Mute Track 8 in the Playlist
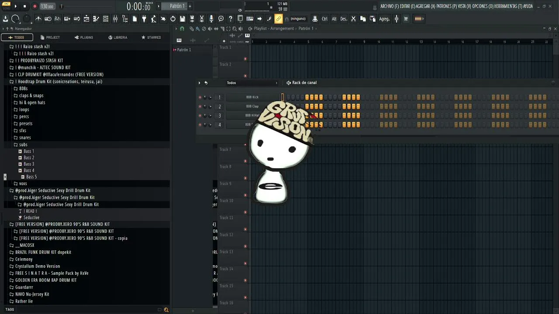 (x=245, y=178)
